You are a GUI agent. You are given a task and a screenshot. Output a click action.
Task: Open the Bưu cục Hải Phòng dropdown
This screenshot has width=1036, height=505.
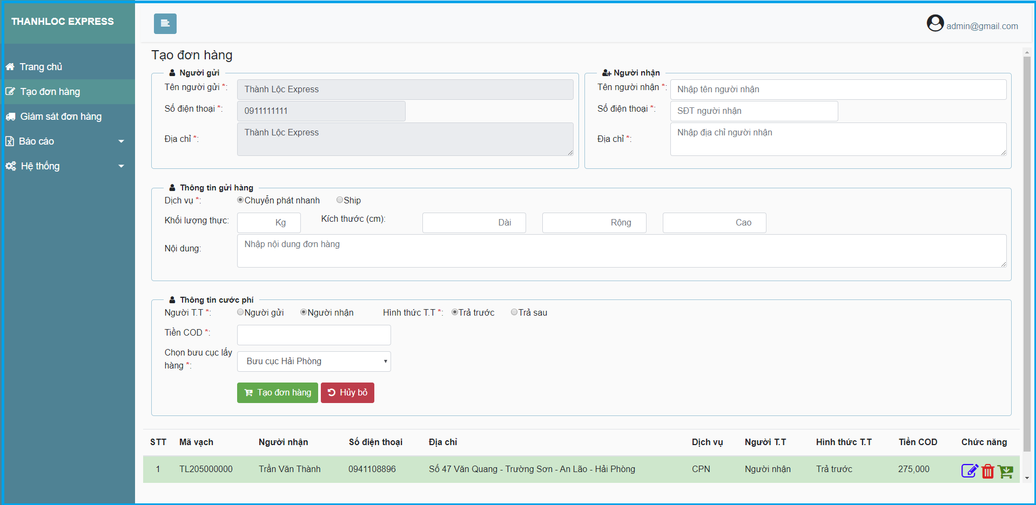point(314,361)
